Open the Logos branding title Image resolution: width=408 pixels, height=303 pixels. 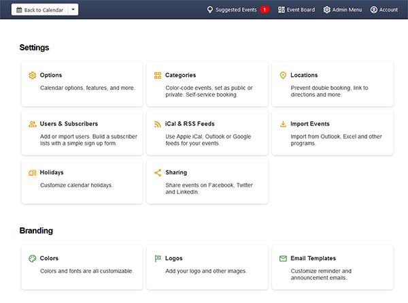click(x=174, y=258)
